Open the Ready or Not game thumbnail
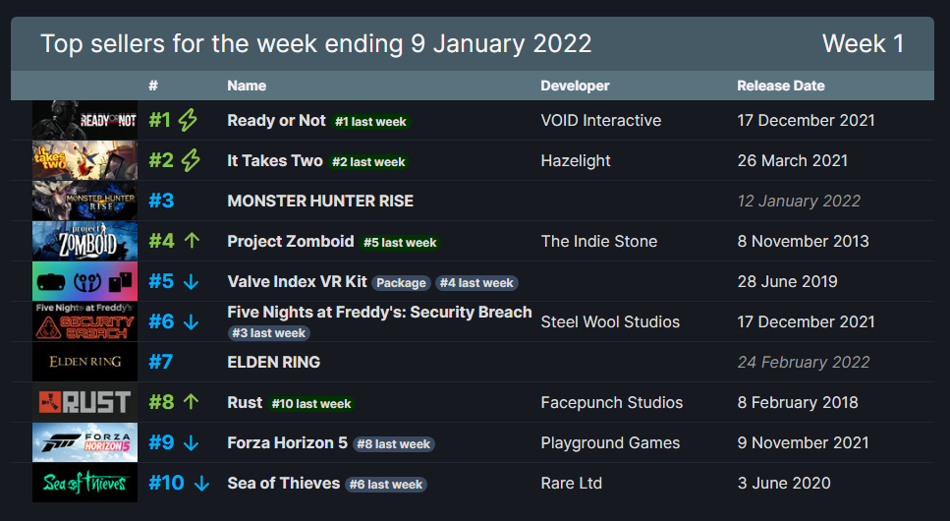The height and width of the screenshot is (521, 950). [x=84, y=120]
